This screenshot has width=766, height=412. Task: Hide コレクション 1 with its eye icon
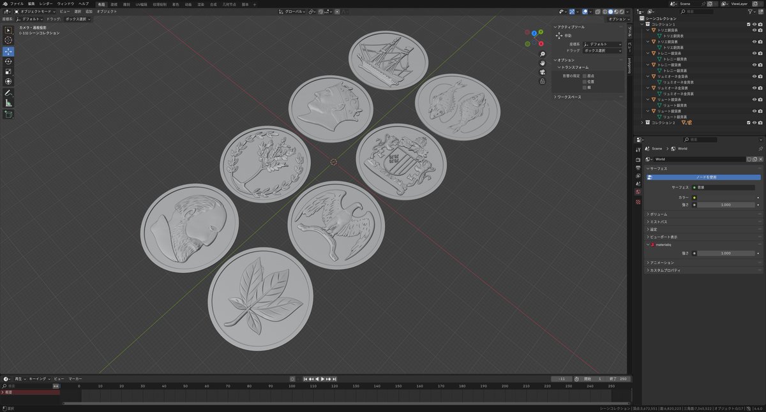coord(755,24)
